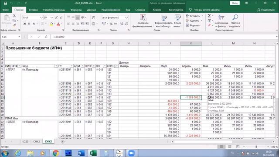279x157 pixels.
Task: Switch to the K225 sheet tab
Action: click(x=25, y=142)
